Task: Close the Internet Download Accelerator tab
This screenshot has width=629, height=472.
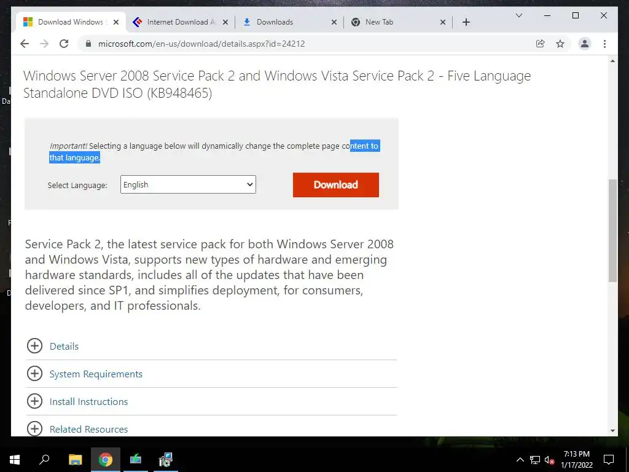Action: (x=225, y=22)
